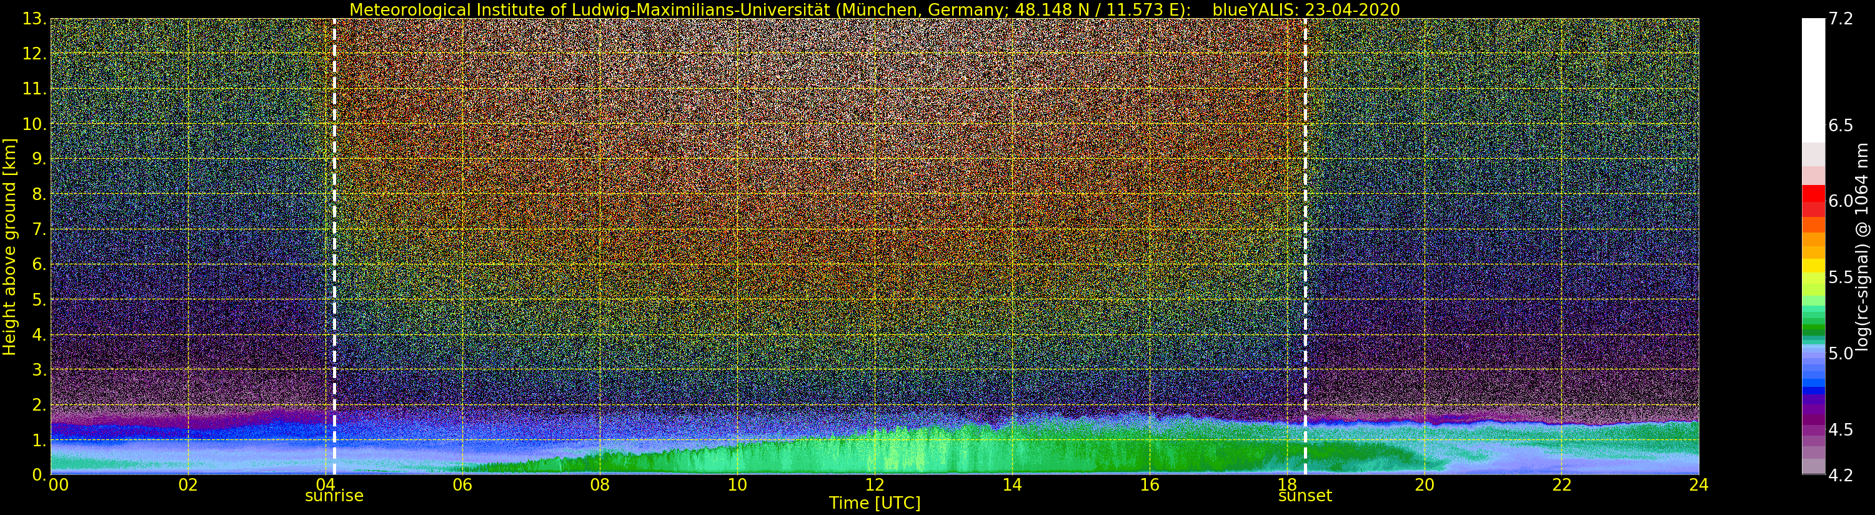Click the '7.' tick on the height axis
The width and height of the screenshot is (1875, 515).
(39, 229)
